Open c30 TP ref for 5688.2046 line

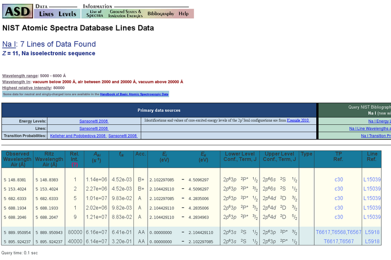coord(339,217)
